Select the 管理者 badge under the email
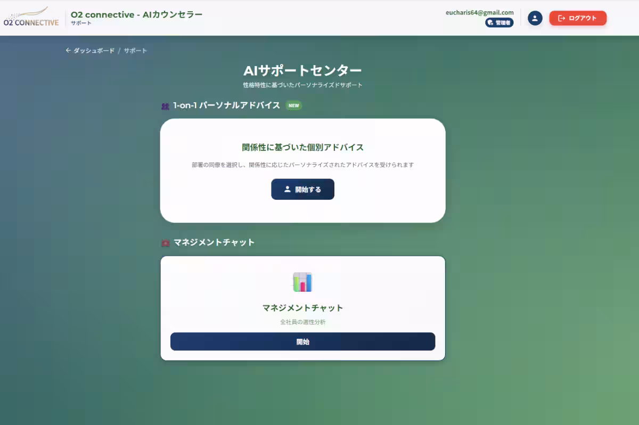This screenshot has width=639, height=425. 499,22
